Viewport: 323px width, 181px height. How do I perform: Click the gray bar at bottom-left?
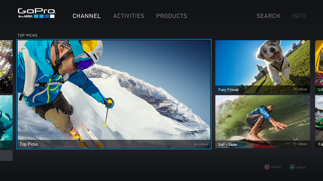click(6, 155)
